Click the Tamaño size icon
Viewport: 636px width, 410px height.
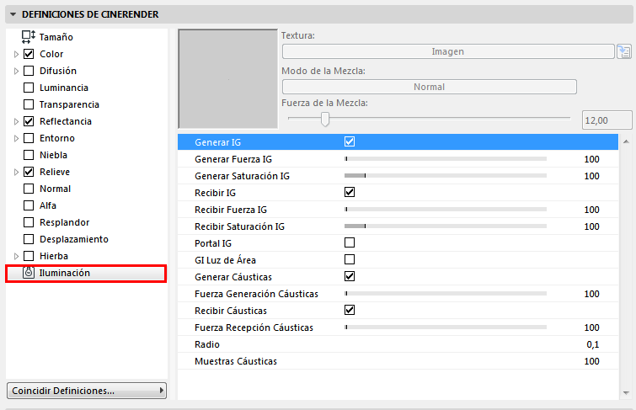tap(29, 37)
